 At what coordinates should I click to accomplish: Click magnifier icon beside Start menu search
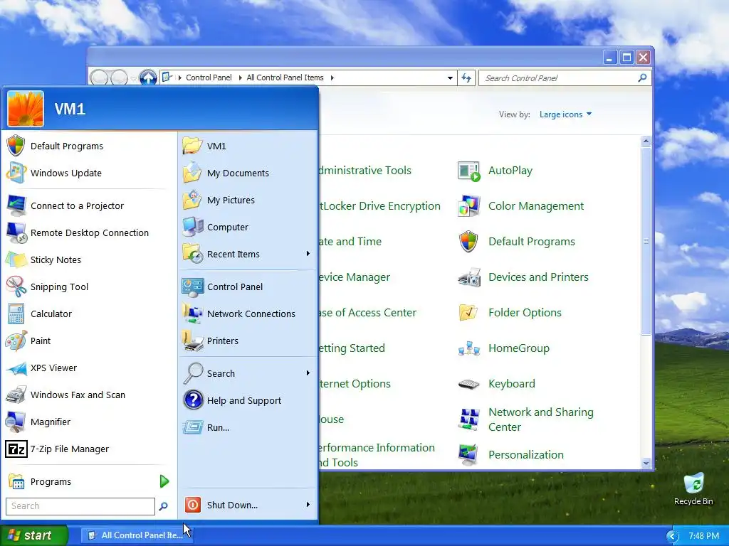[163, 506]
